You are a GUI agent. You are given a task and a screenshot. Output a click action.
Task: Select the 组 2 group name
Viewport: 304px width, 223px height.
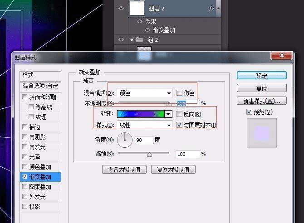click(153, 40)
